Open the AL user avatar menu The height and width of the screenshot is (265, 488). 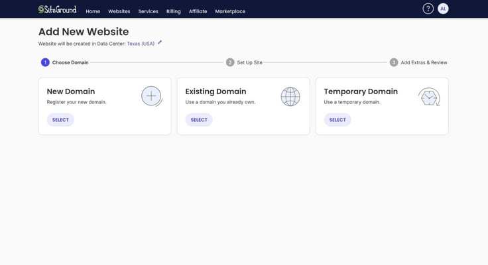pyautogui.click(x=443, y=9)
